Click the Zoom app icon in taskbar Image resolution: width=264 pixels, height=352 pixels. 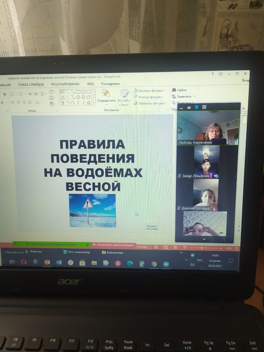166,264
